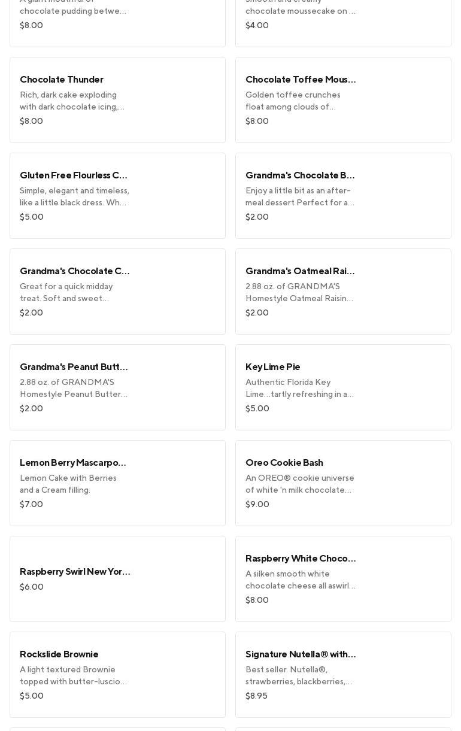Open Raspberry White Chocolate cheesecake item
The height and width of the screenshot is (731, 461).
tap(343, 579)
